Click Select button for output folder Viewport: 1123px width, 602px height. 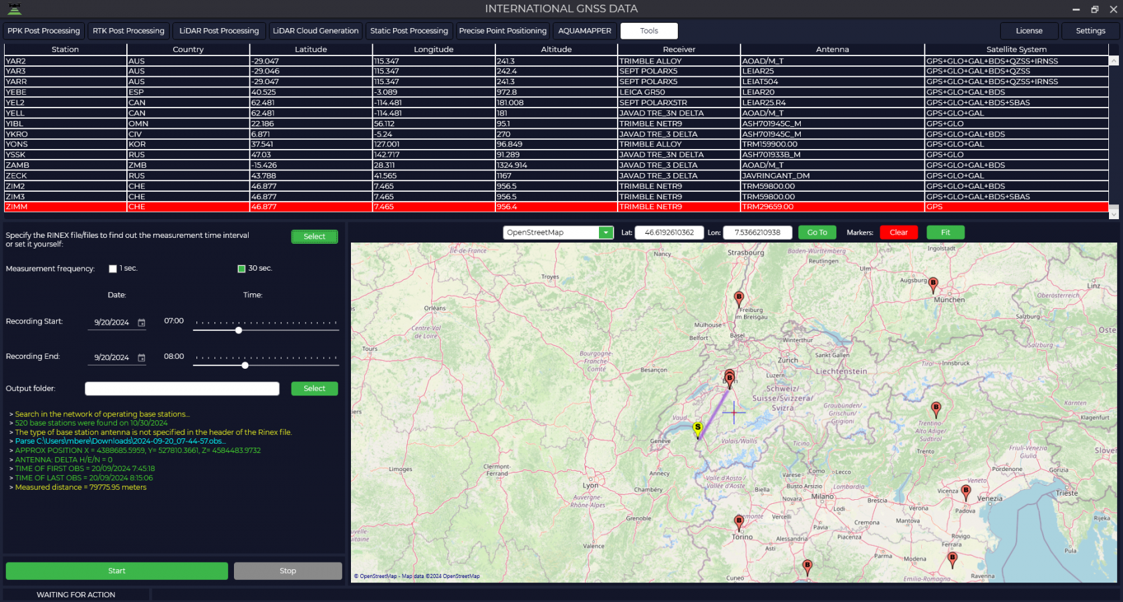[314, 389]
